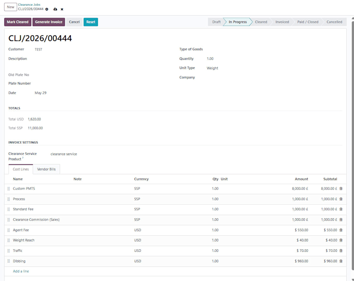The image size is (354, 281).
Task: Select the Cost Lines tab
Action: point(21,169)
